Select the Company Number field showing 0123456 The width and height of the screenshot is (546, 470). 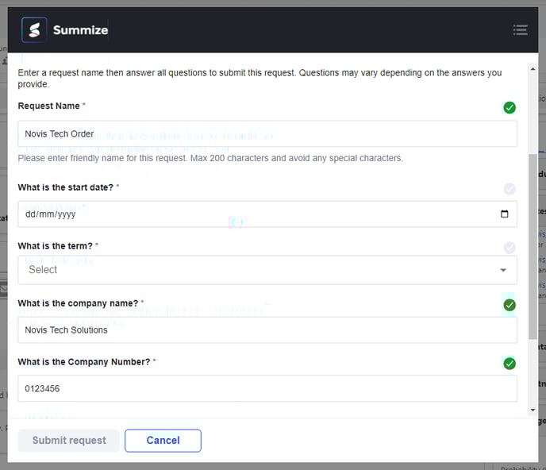267,389
